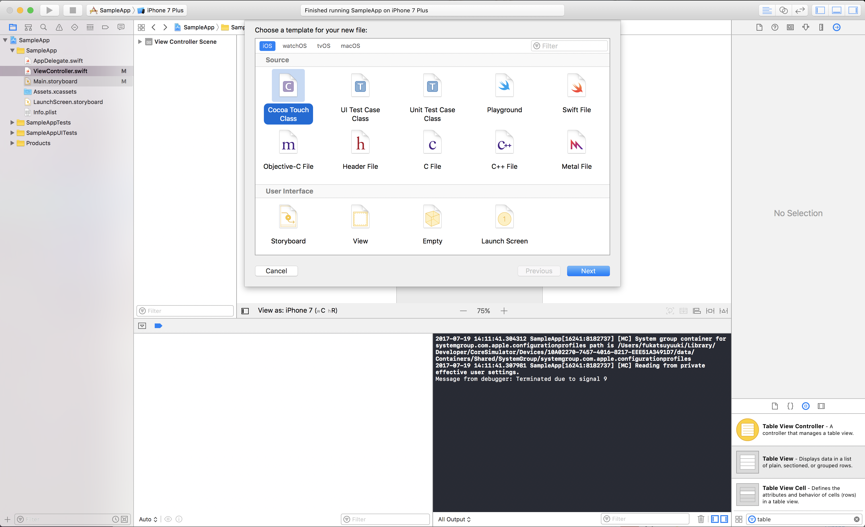Go forward in the editor history
Viewport: 865px width, 527px height.
click(165, 27)
